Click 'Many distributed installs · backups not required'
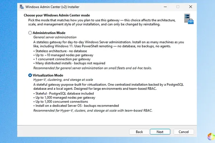This screenshot has height=143, width=215. (x=69, y=63)
